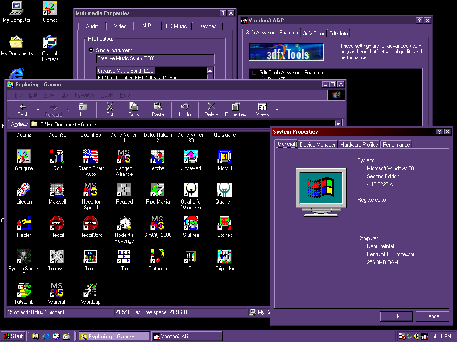Open the CD Music tab

point(176,26)
